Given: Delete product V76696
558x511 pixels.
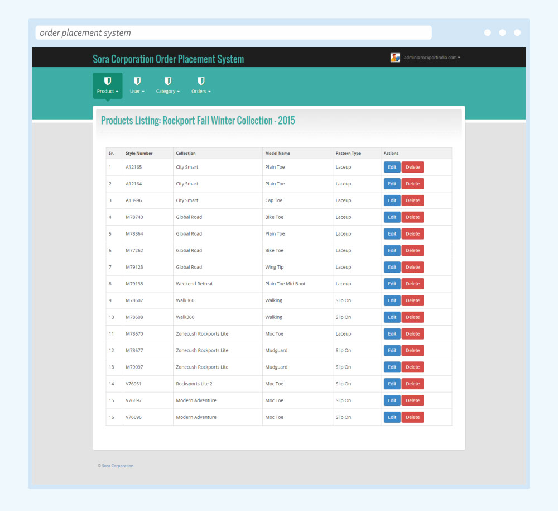Looking at the screenshot, I should click(x=412, y=417).
